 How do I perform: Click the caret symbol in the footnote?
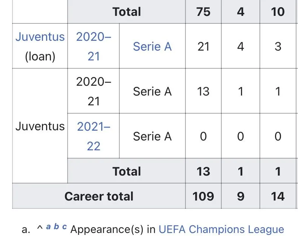(39, 228)
